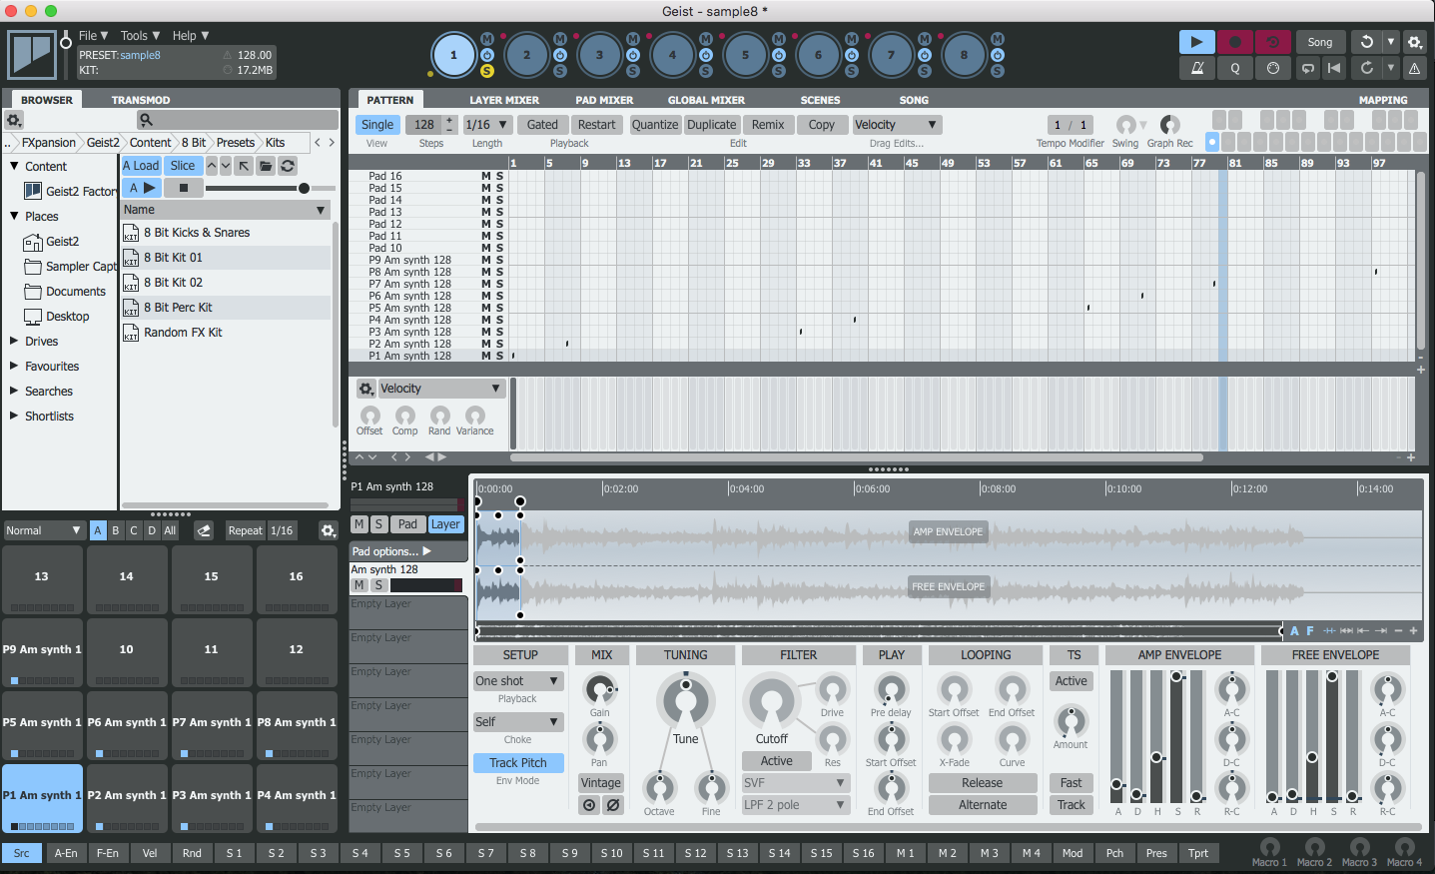Open the SVF filter type dropdown
This screenshot has width=1435, height=874.
click(x=794, y=783)
